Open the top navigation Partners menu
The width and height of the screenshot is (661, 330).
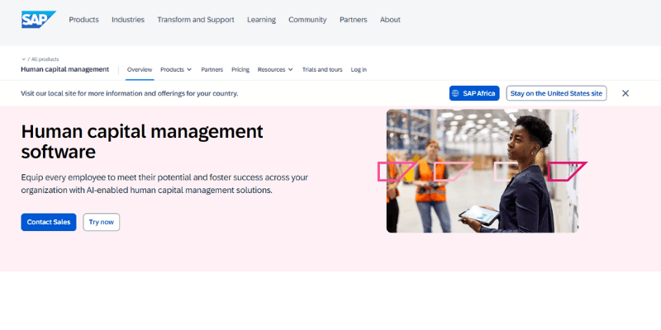[353, 20]
